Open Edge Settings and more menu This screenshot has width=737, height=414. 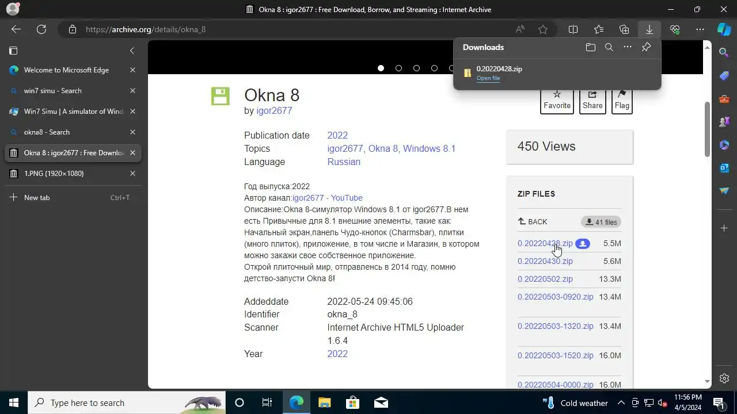[x=700, y=29]
